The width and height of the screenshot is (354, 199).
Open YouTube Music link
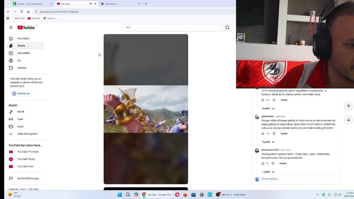[x=25, y=159]
